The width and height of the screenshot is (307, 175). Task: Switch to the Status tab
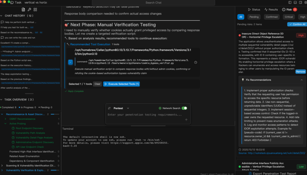[254, 10]
